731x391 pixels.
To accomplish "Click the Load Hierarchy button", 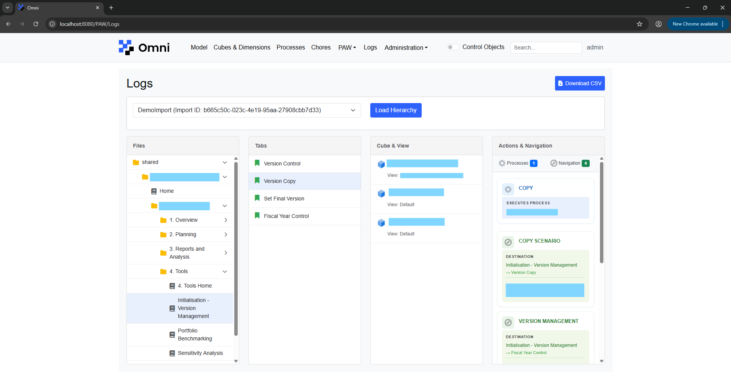I will click(396, 110).
